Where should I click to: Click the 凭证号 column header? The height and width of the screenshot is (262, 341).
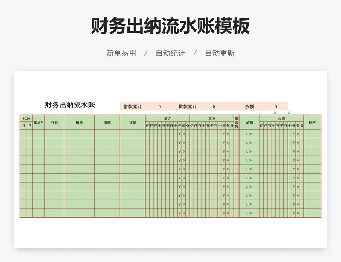point(39,122)
